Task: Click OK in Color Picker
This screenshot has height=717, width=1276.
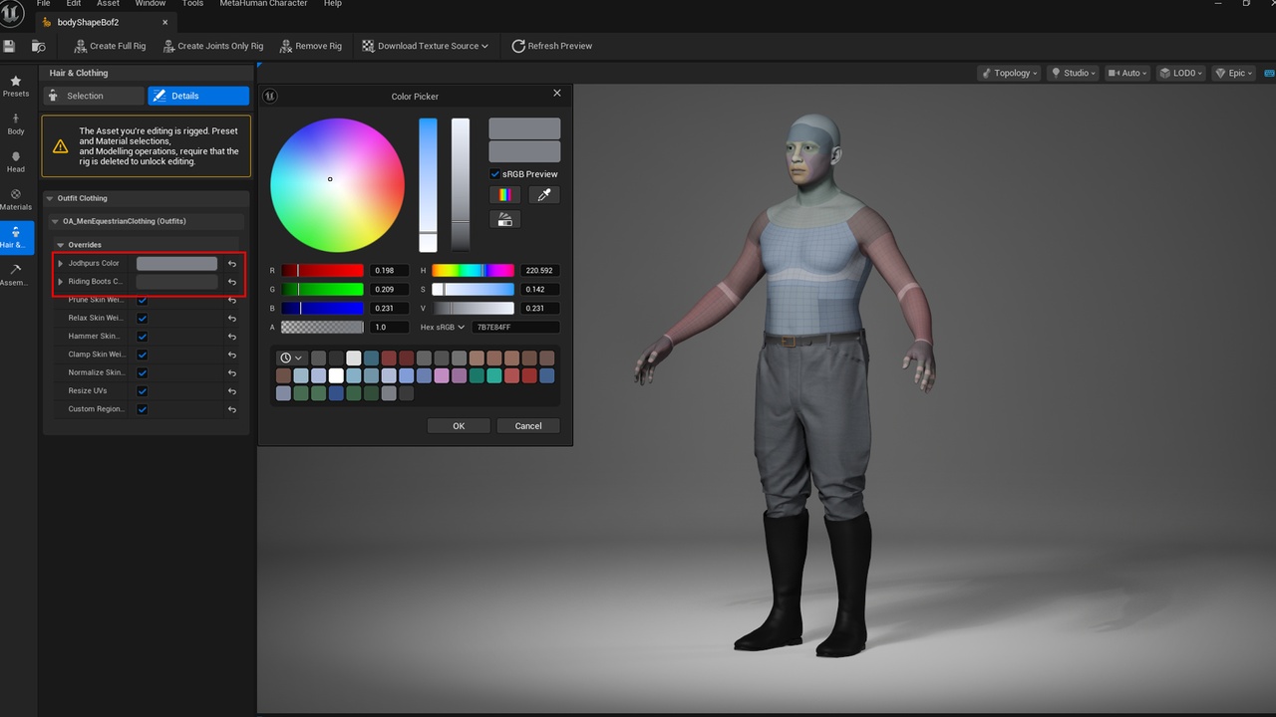Action: click(x=459, y=425)
